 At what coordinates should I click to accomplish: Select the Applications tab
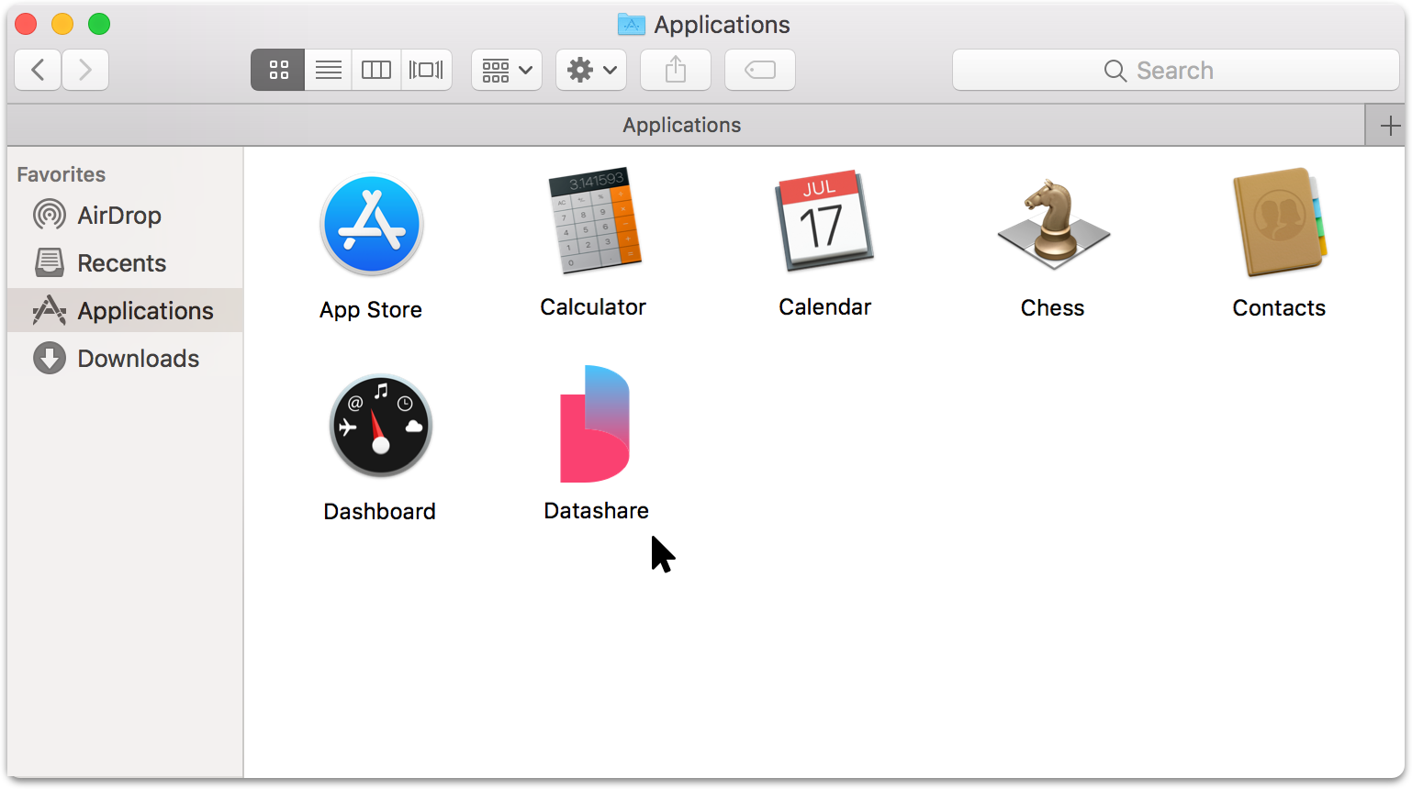pyautogui.click(x=681, y=125)
